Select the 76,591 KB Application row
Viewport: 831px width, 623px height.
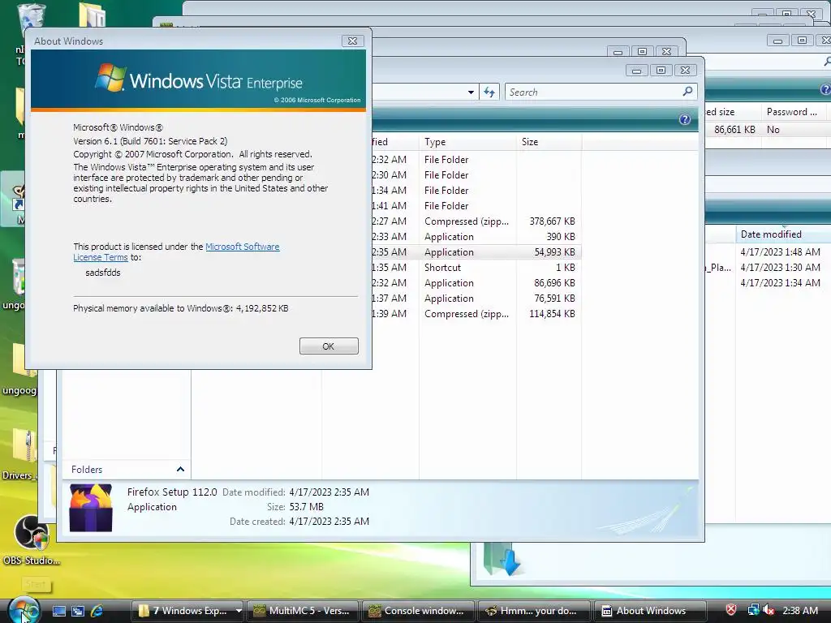coord(476,299)
